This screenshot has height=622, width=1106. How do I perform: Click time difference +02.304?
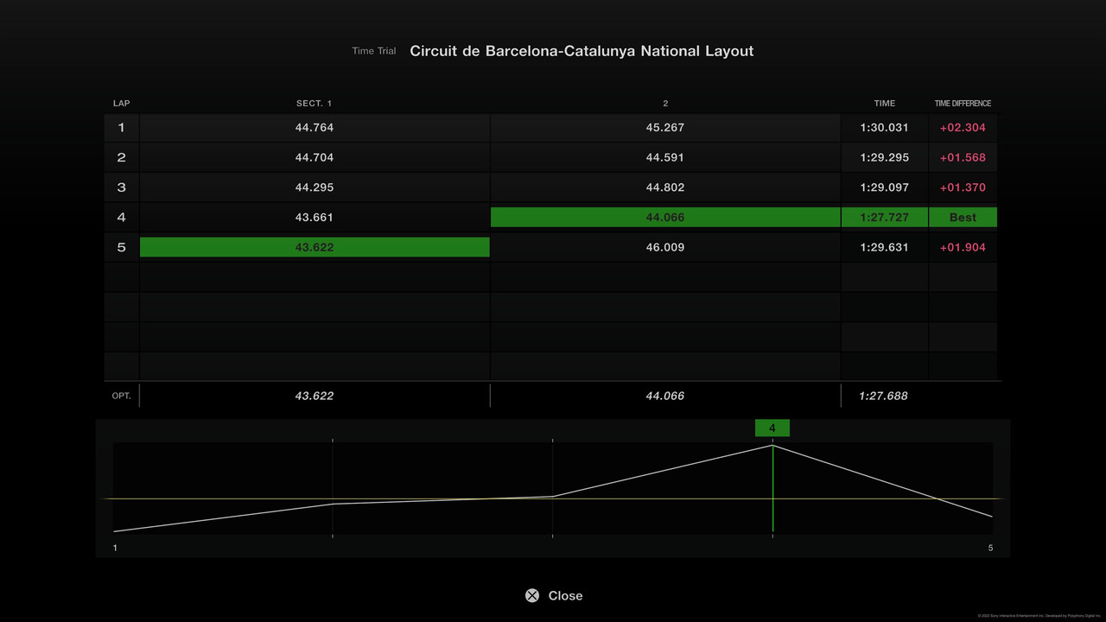(x=963, y=127)
